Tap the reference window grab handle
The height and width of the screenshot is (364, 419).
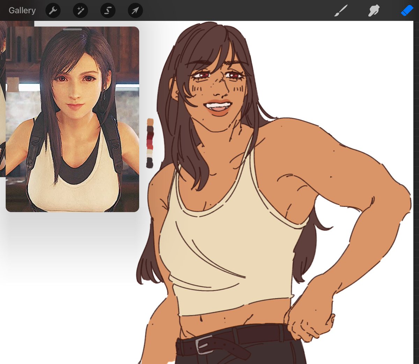(x=73, y=29)
